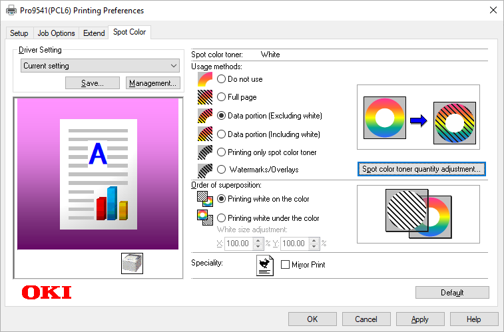Click the Printing only spot color toner icon

coord(205,152)
